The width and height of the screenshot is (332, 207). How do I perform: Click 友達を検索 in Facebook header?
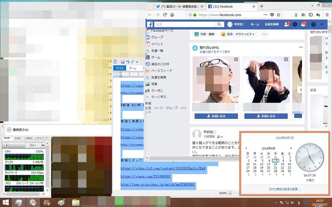[x=272, y=24]
